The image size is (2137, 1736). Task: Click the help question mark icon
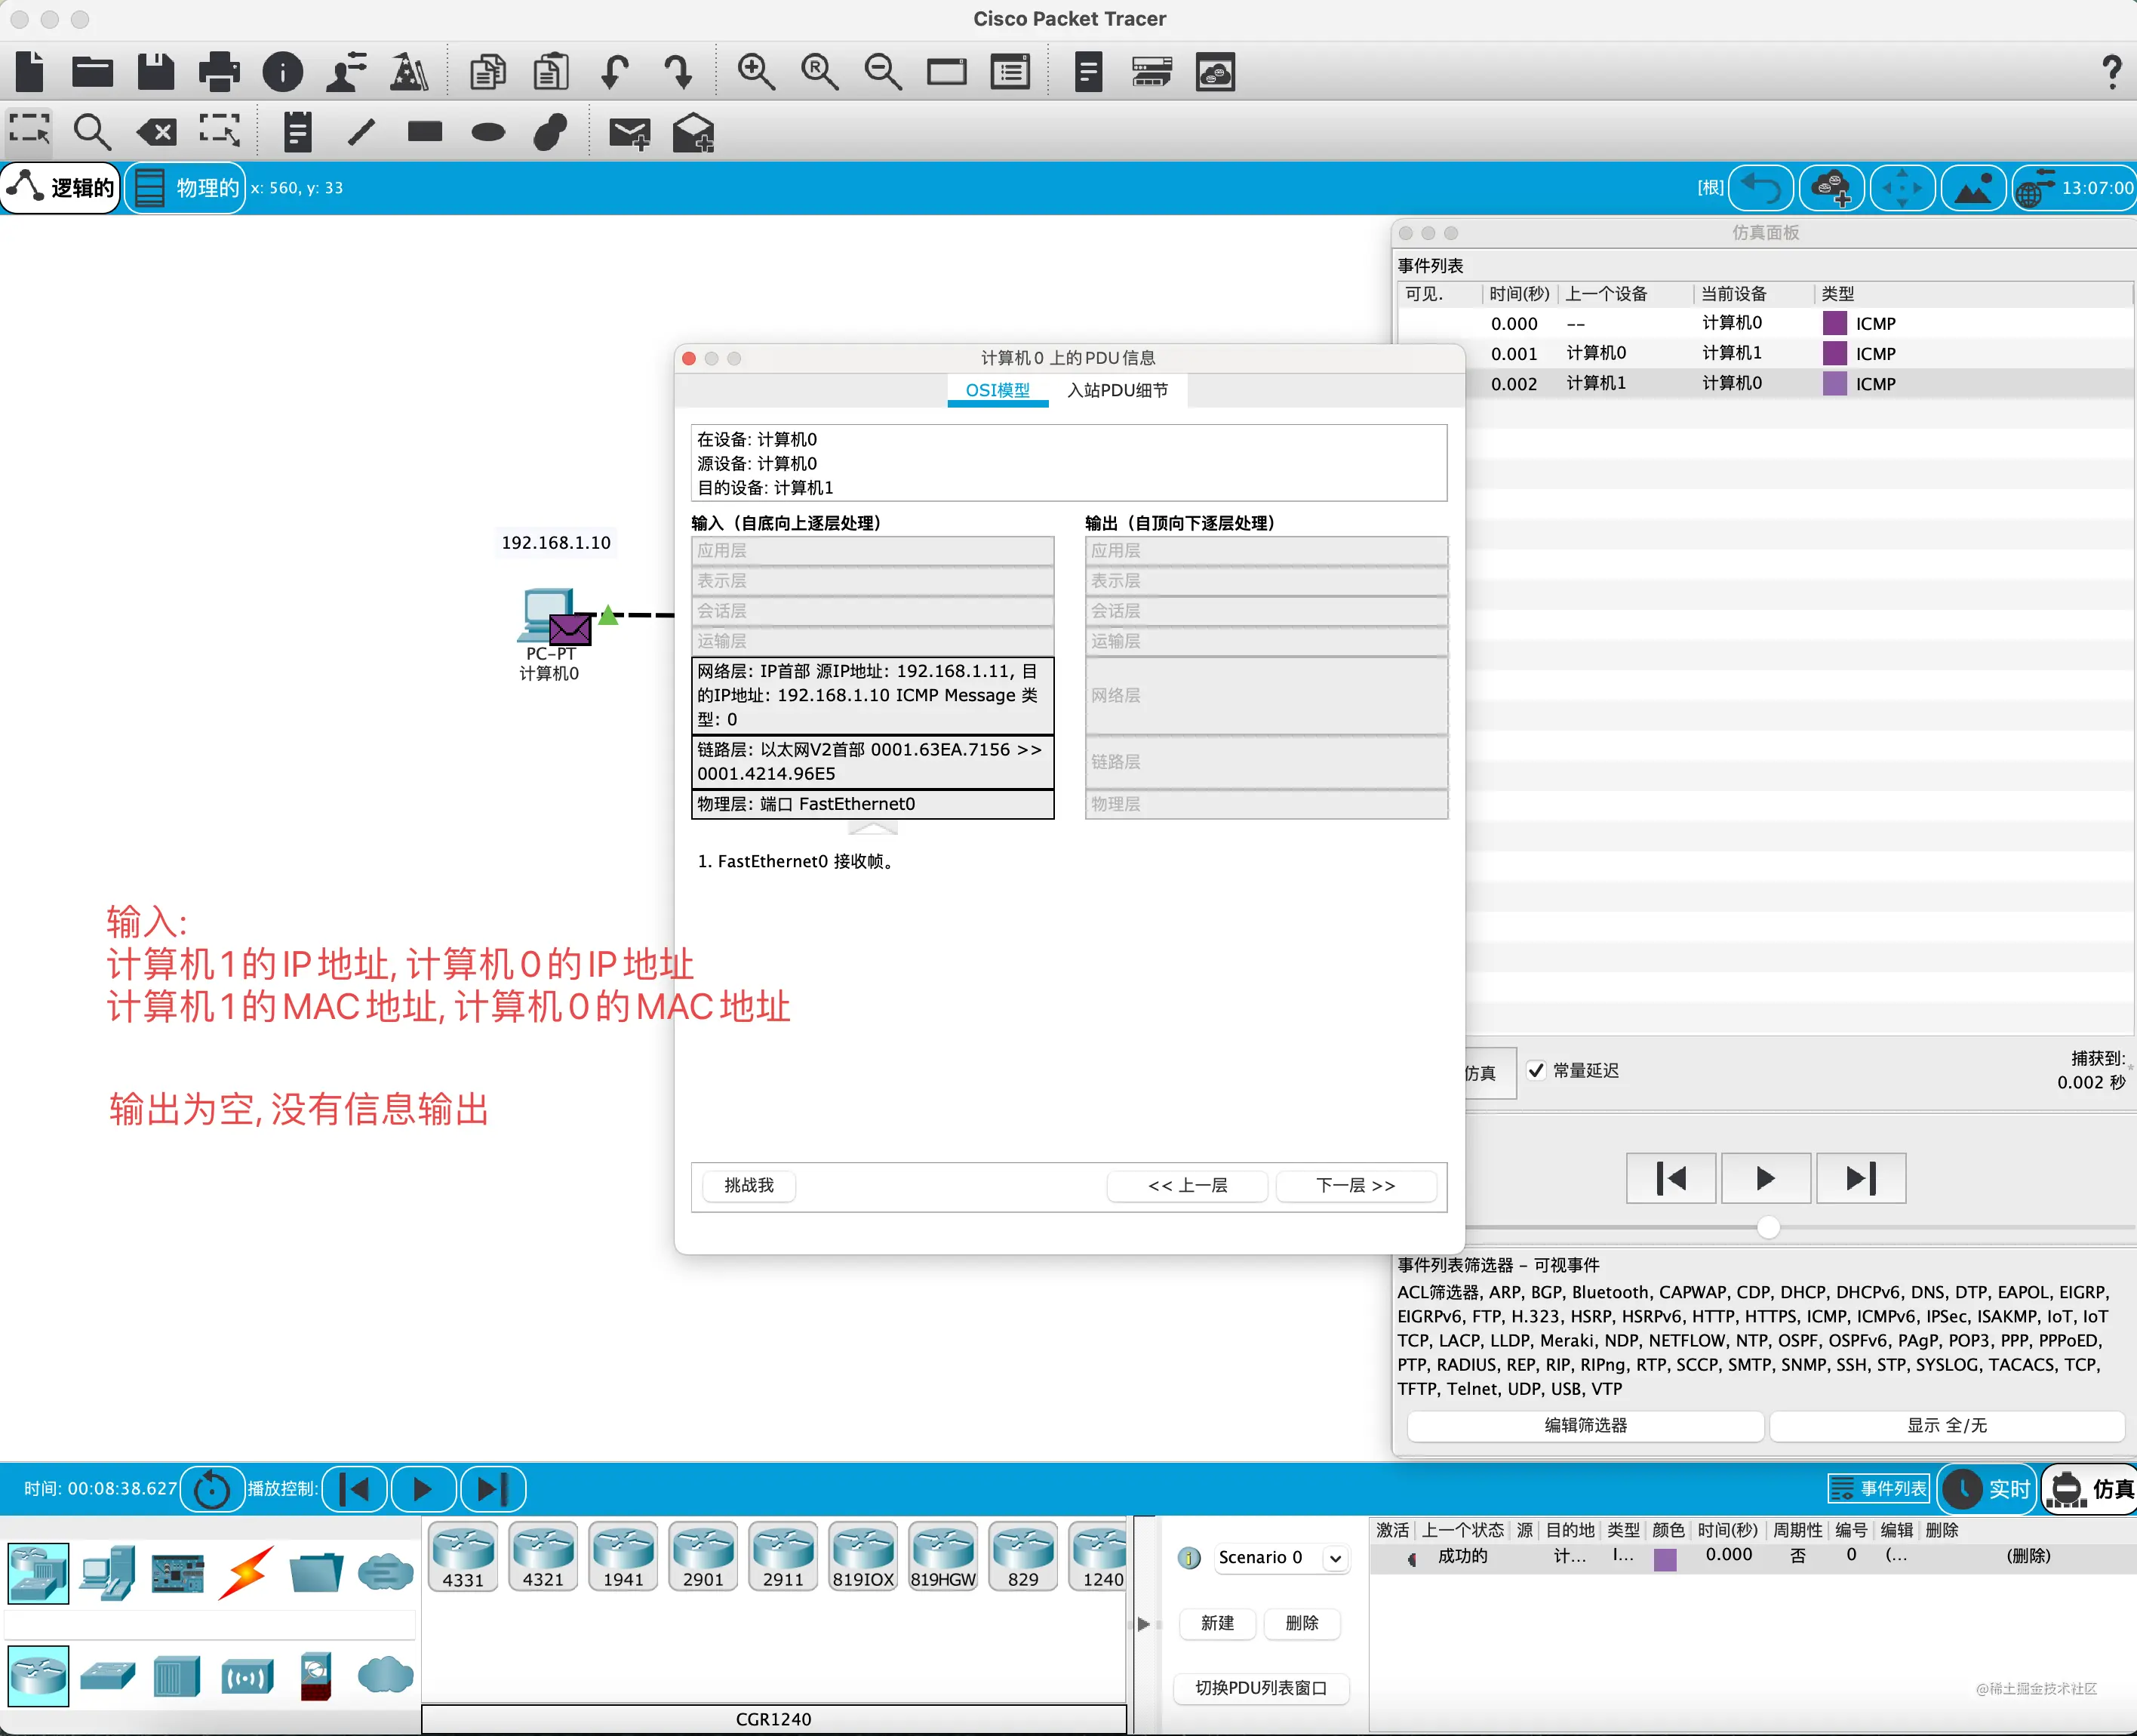(x=2111, y=72)
